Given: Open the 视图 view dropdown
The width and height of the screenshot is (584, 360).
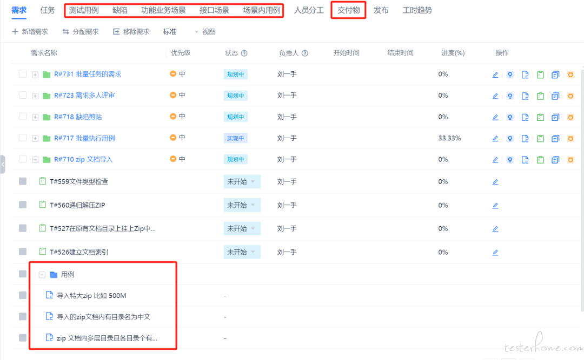Looking at the screenshot, I should point(204,32).
